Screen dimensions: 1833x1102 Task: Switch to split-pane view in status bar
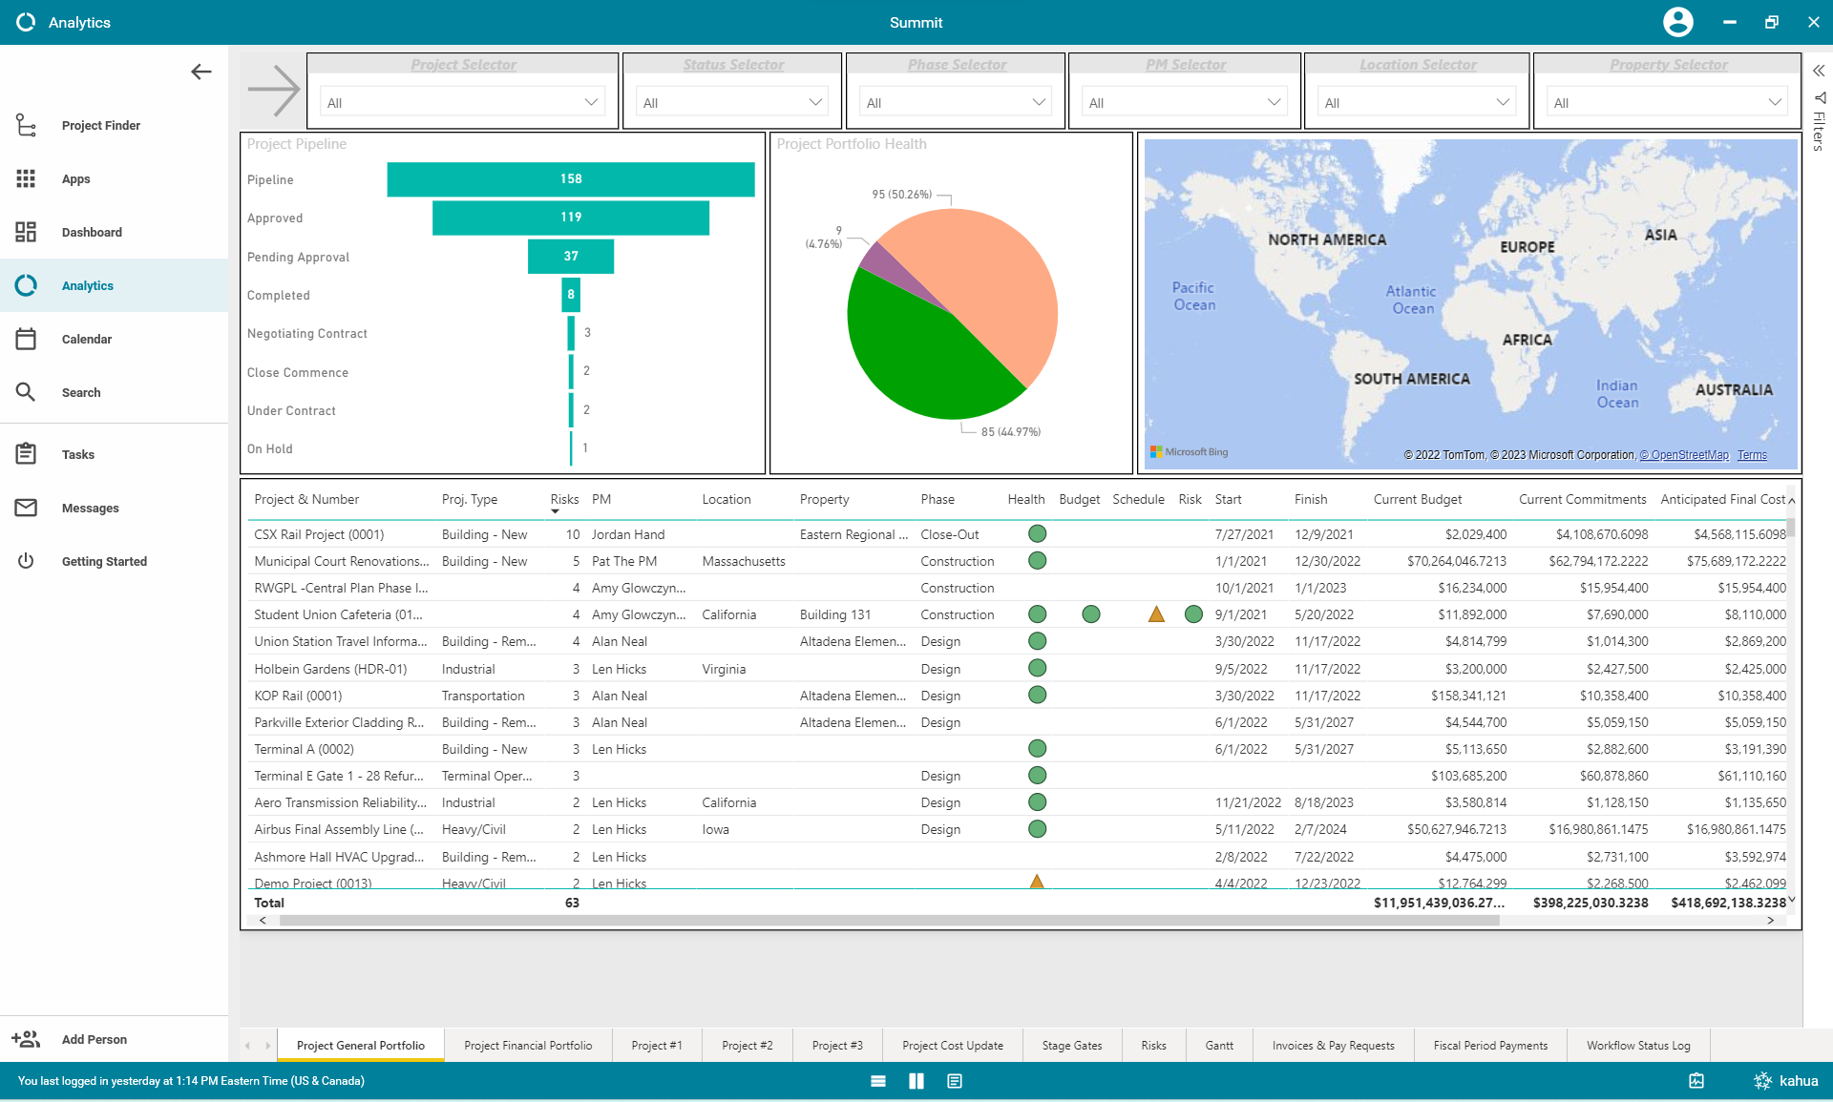(916, 1081)
